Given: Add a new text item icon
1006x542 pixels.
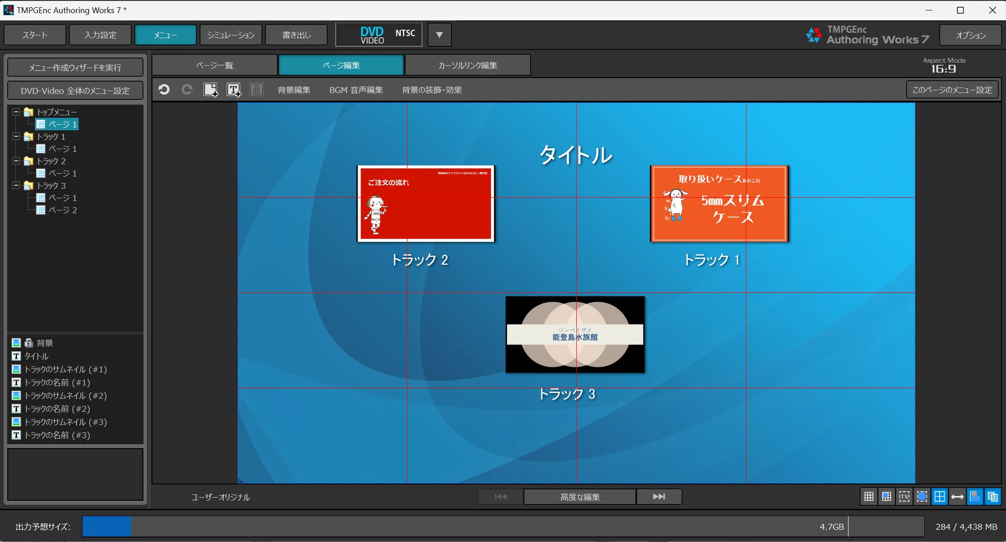Looking at the screenshot, I should [x=234, y=90].
